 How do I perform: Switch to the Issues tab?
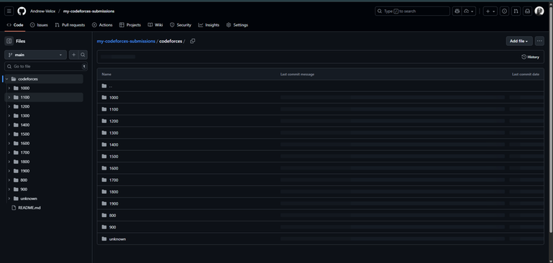pos(39,25)
